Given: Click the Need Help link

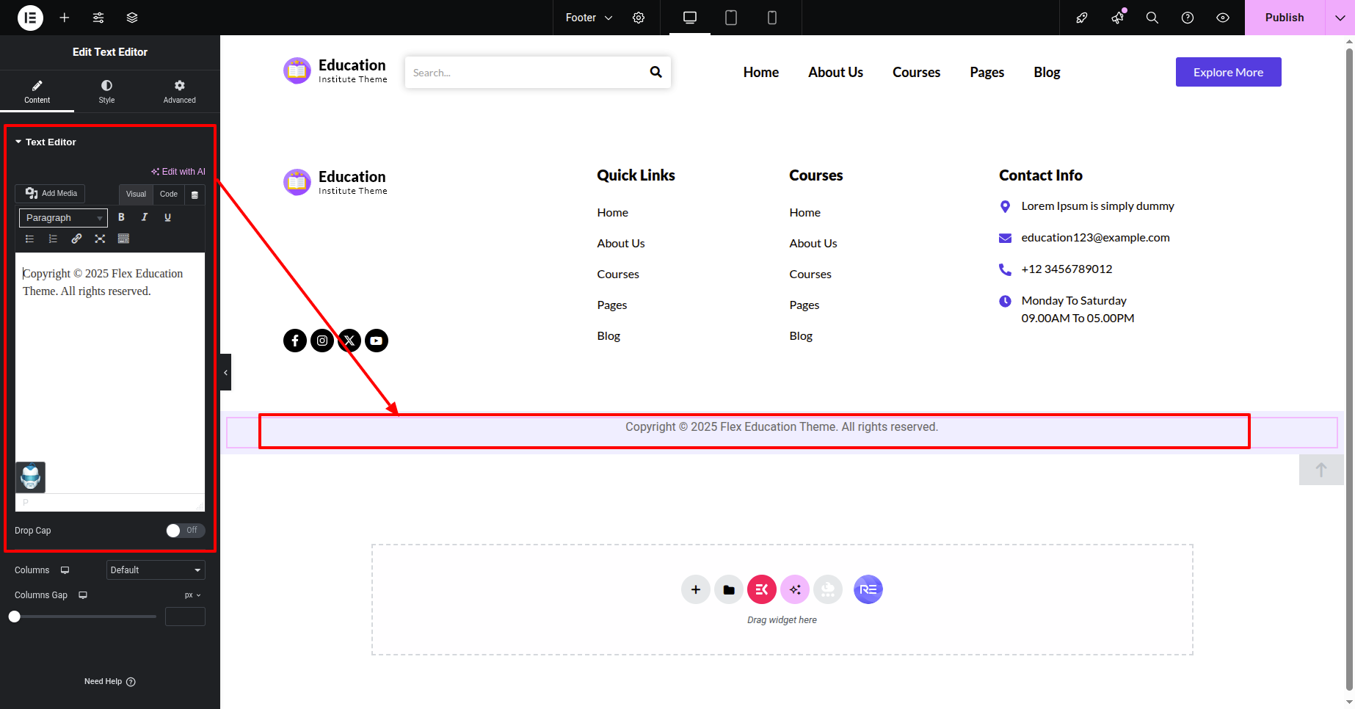Looking at the screenshot, I should 109,681.
